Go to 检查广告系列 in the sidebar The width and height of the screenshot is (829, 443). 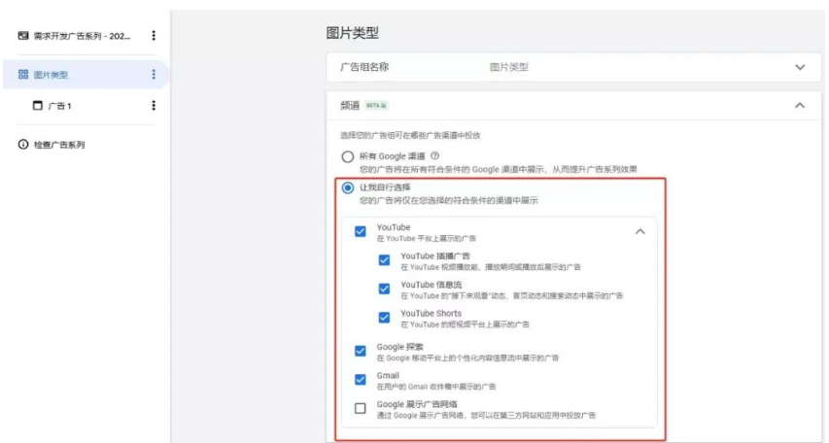click(59, 145)
